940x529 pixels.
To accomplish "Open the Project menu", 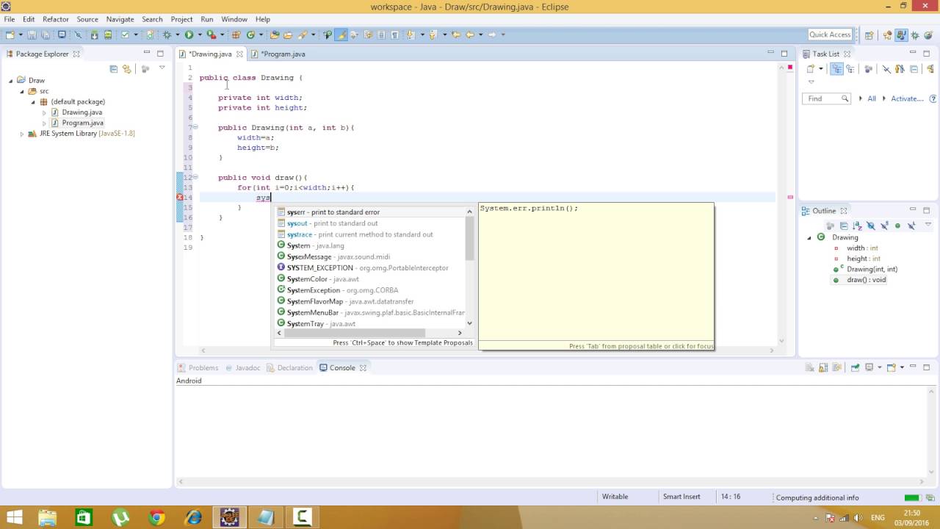I will pos(181,19).
